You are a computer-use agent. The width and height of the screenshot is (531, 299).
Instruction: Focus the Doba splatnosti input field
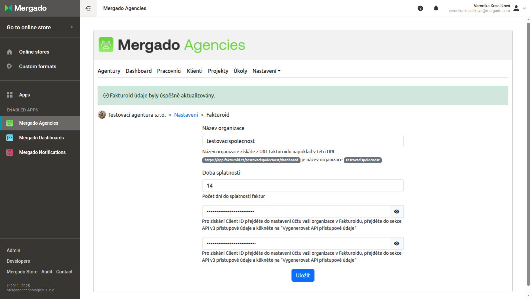tap(303, 186)
